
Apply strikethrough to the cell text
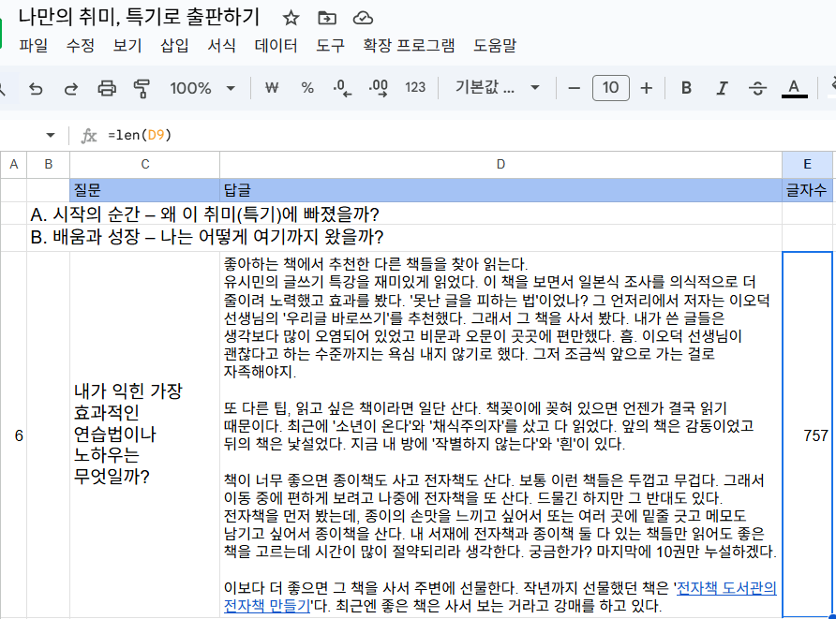[x=758, y=87]
